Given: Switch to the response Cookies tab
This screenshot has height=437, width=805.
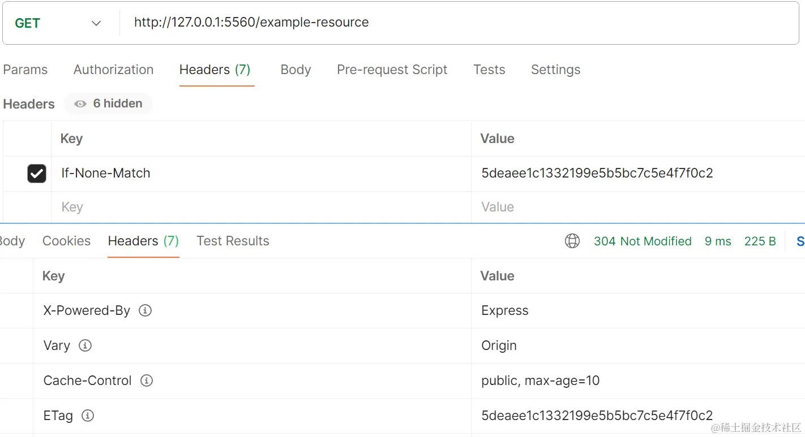Looking at the screenshot, I should pyautogui.click(x=66, y=241).
